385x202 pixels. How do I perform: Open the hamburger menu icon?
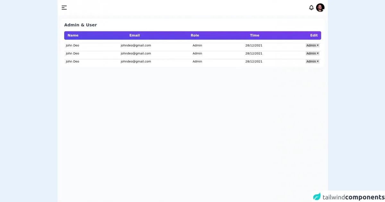pos(64,8)
